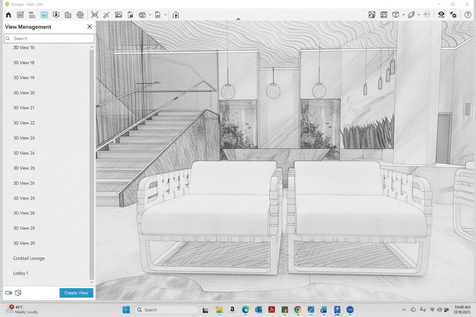This screenshot has width=476, height=317.
Task: Toggle the switch at the panel's bottom left
Action: (x=8, y=293)
